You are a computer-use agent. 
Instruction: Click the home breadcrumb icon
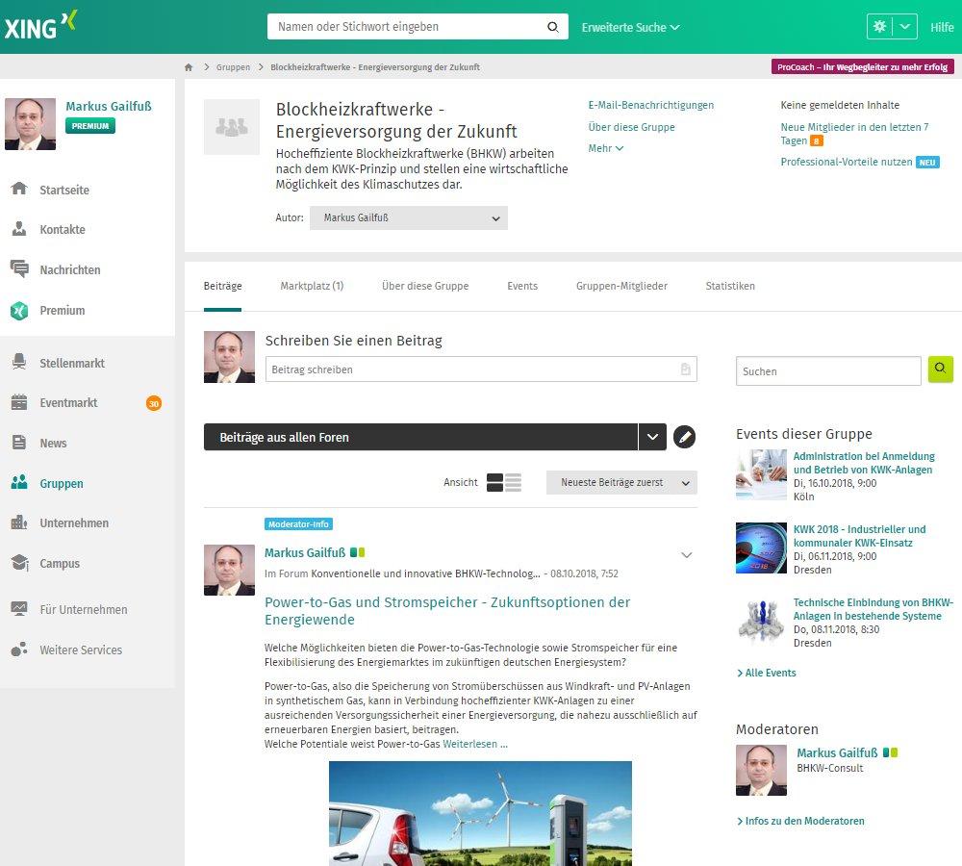189,67
